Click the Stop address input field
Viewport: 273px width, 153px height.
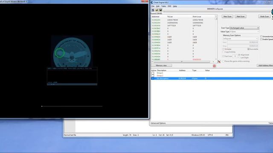click(243, 46)
